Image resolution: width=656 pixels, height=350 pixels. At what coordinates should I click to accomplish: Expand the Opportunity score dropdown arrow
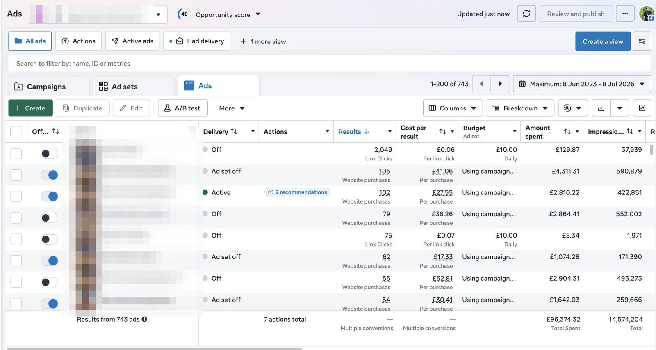pyautogui.click(x=258, y=14)
